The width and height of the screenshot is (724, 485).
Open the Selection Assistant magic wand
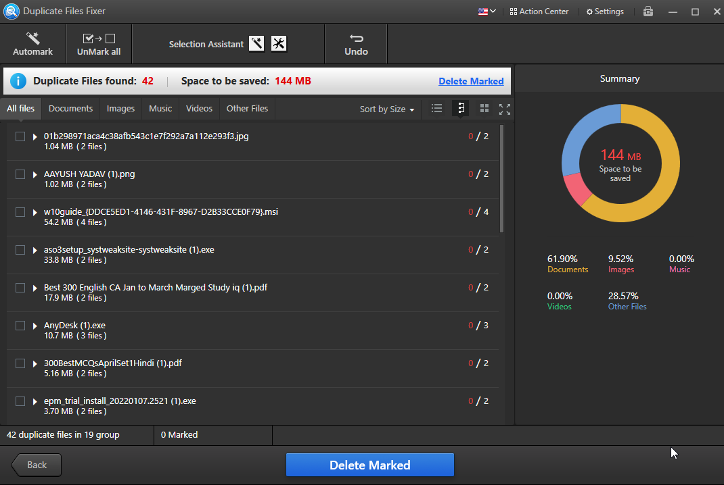click(x=256, y=43)
